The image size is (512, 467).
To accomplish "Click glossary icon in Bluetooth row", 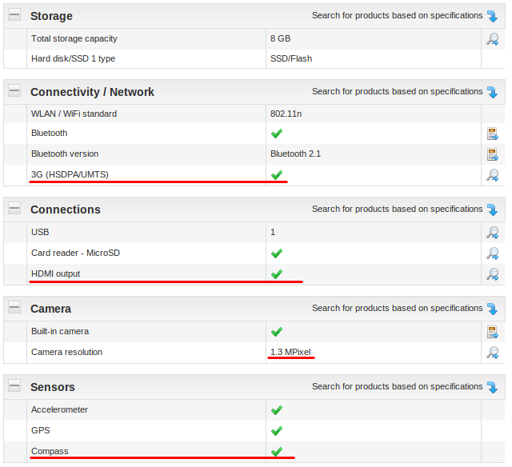I will [493, 134].
